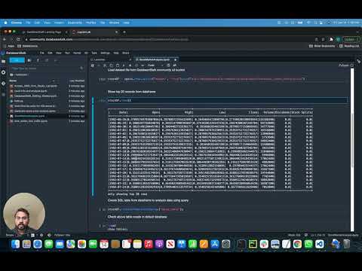Sort files by Last Modified header
Screen dimensions: 362x271
[77, 81]
